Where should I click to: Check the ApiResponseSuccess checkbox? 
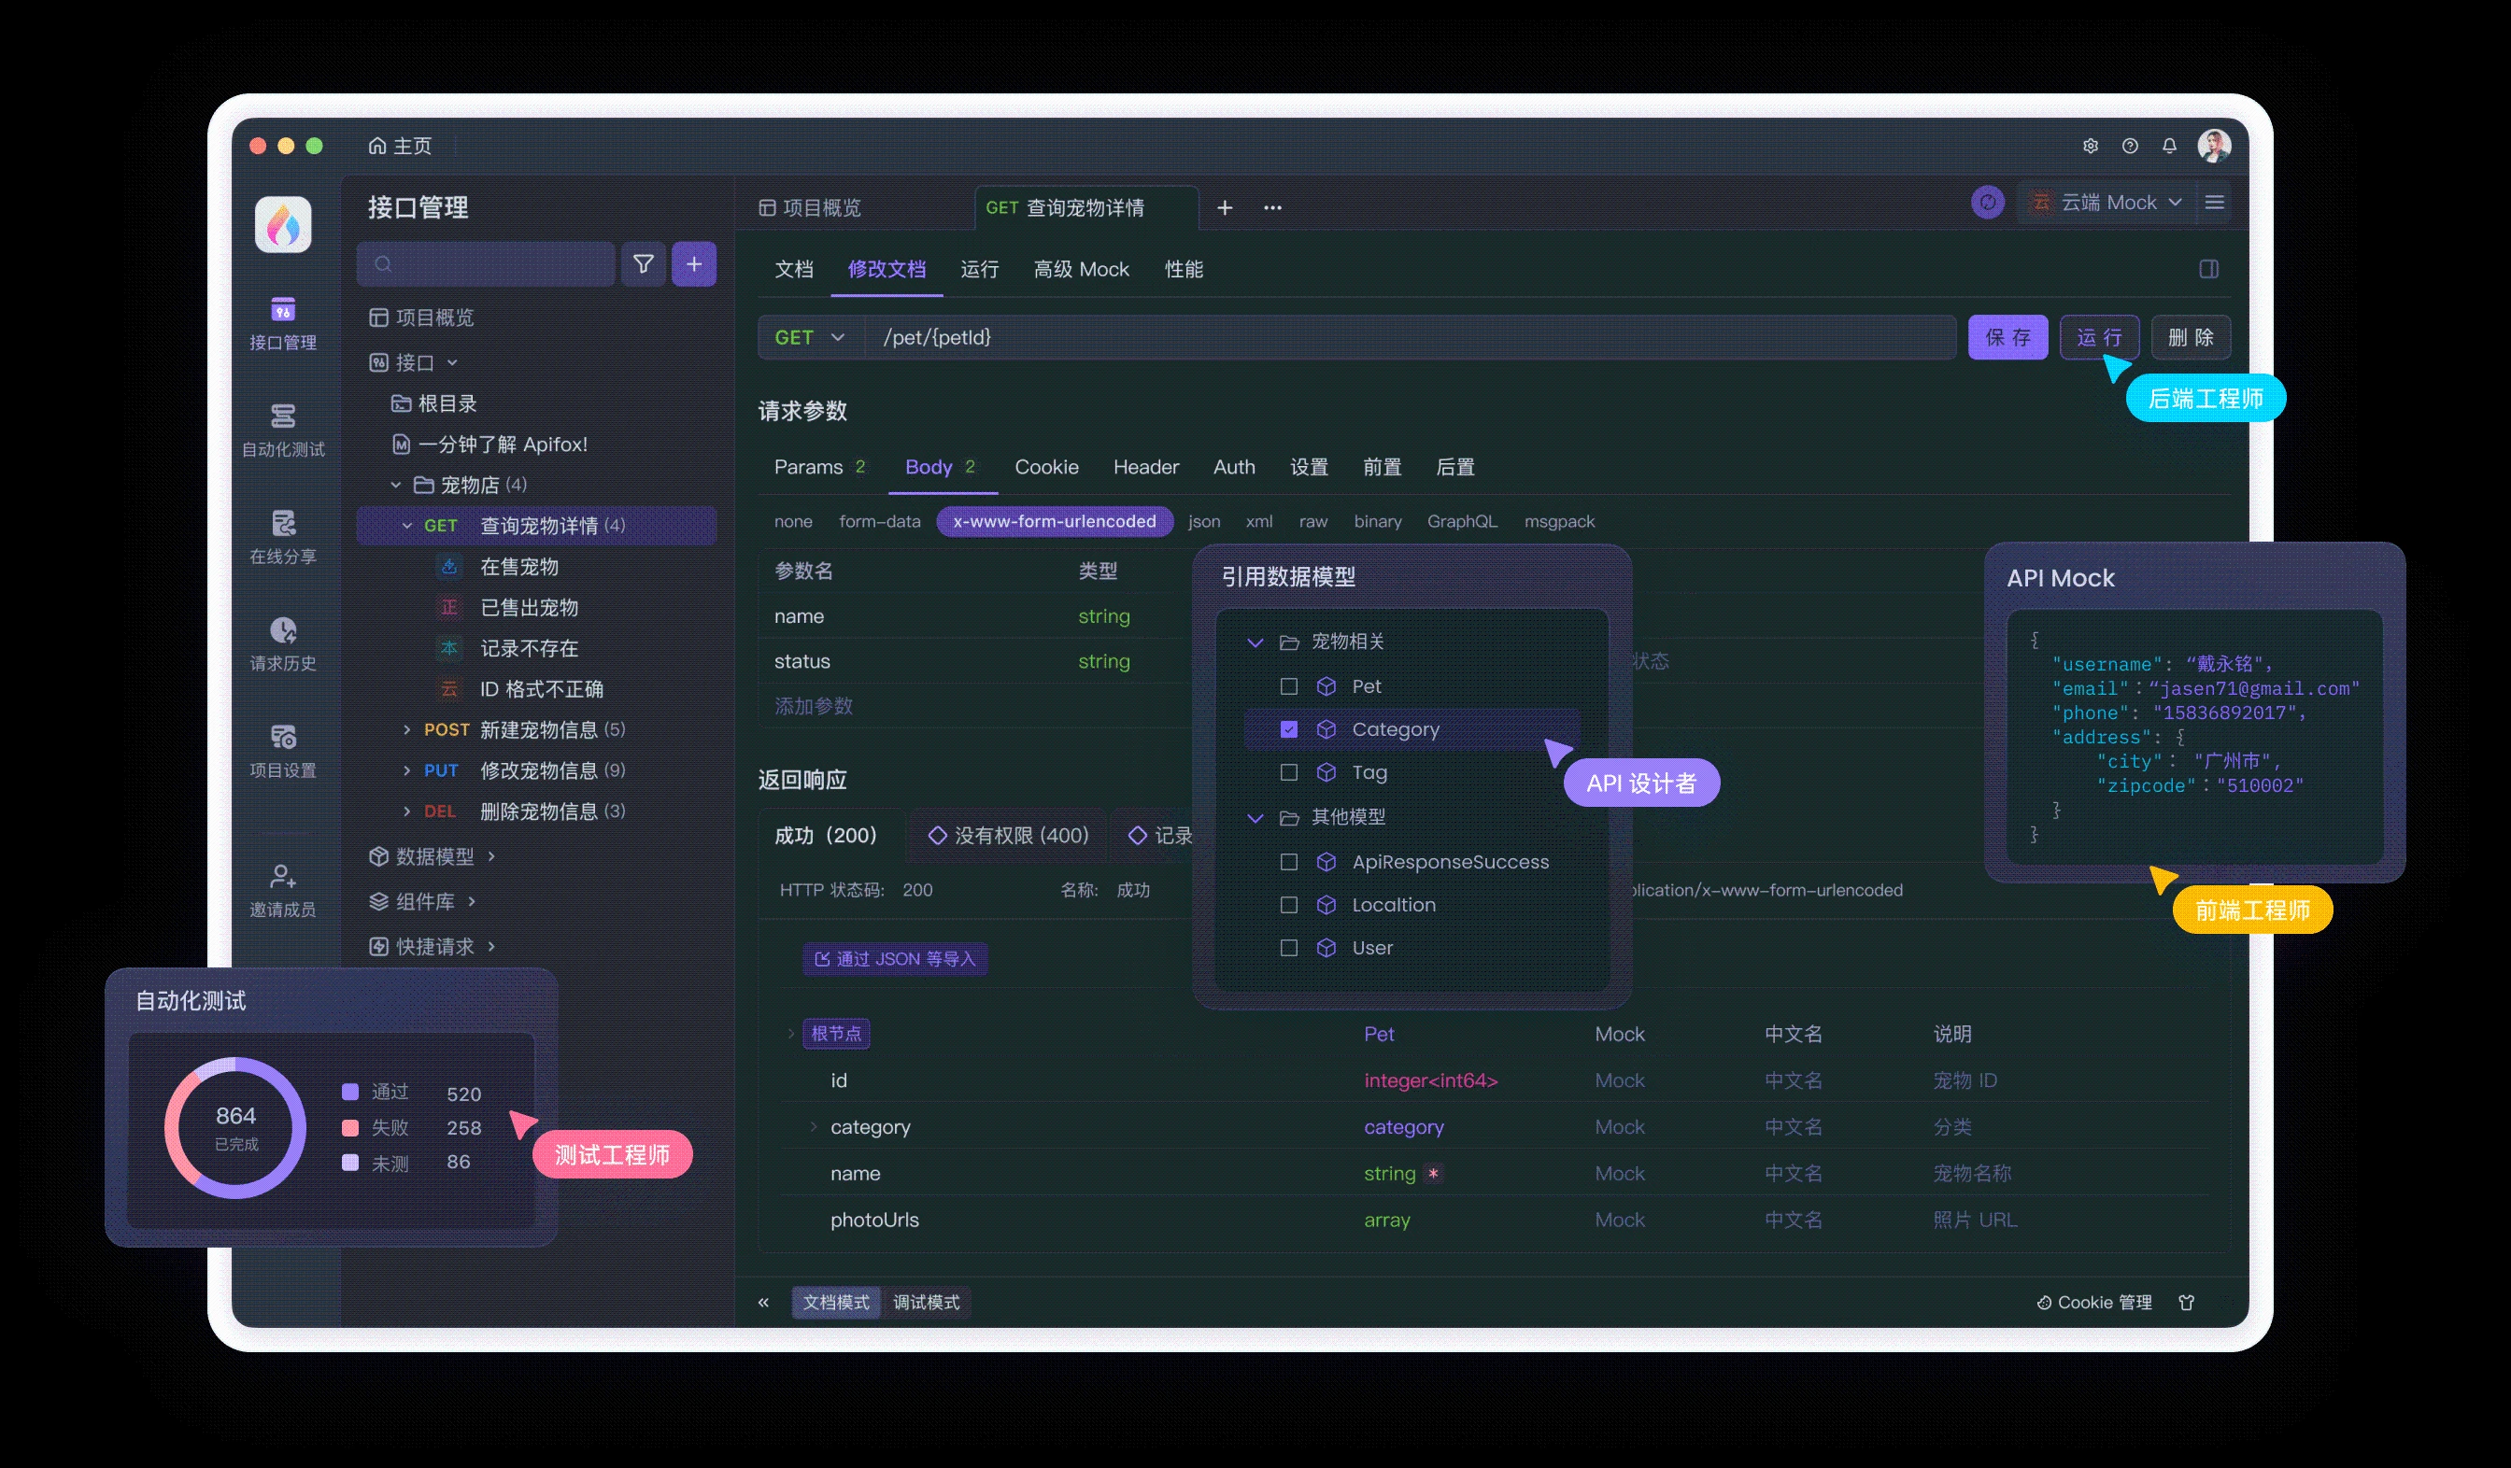1288,862
